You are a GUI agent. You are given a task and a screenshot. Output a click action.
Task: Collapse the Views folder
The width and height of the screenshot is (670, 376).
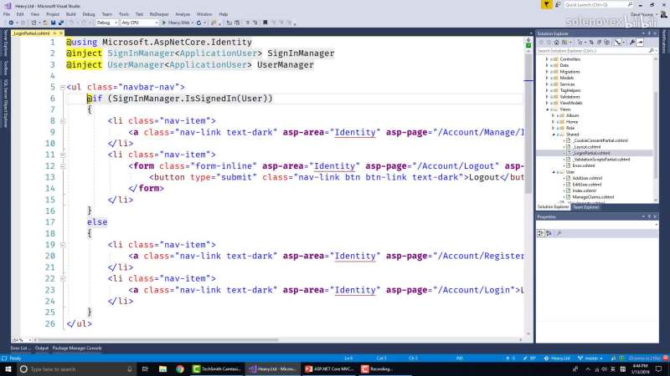pos(548,109)
